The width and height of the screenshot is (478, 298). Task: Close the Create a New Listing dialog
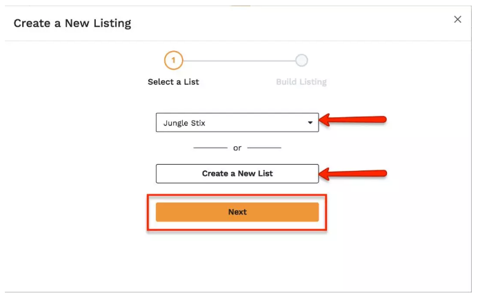(x=457, y=19)
